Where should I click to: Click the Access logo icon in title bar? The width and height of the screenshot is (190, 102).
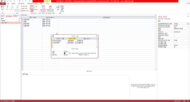click(2, 1)
